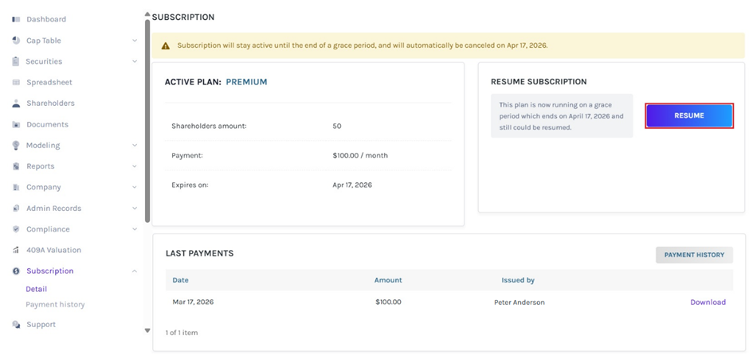Click the Cap Table pie chart icon
This screenshot has height=355, width=749.
pos(16,40)
